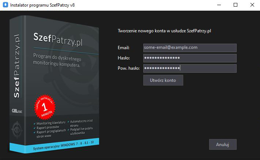The height and width of the screenshot is (160, 260).
Task: Click the heading 'Tworzenie nowego konta w usłudze SzefPatrzy.pl'
Action: [x=164, y=31]
